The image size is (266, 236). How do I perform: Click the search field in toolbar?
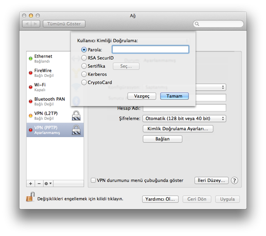pyautogui.click(x=218, y=24)
